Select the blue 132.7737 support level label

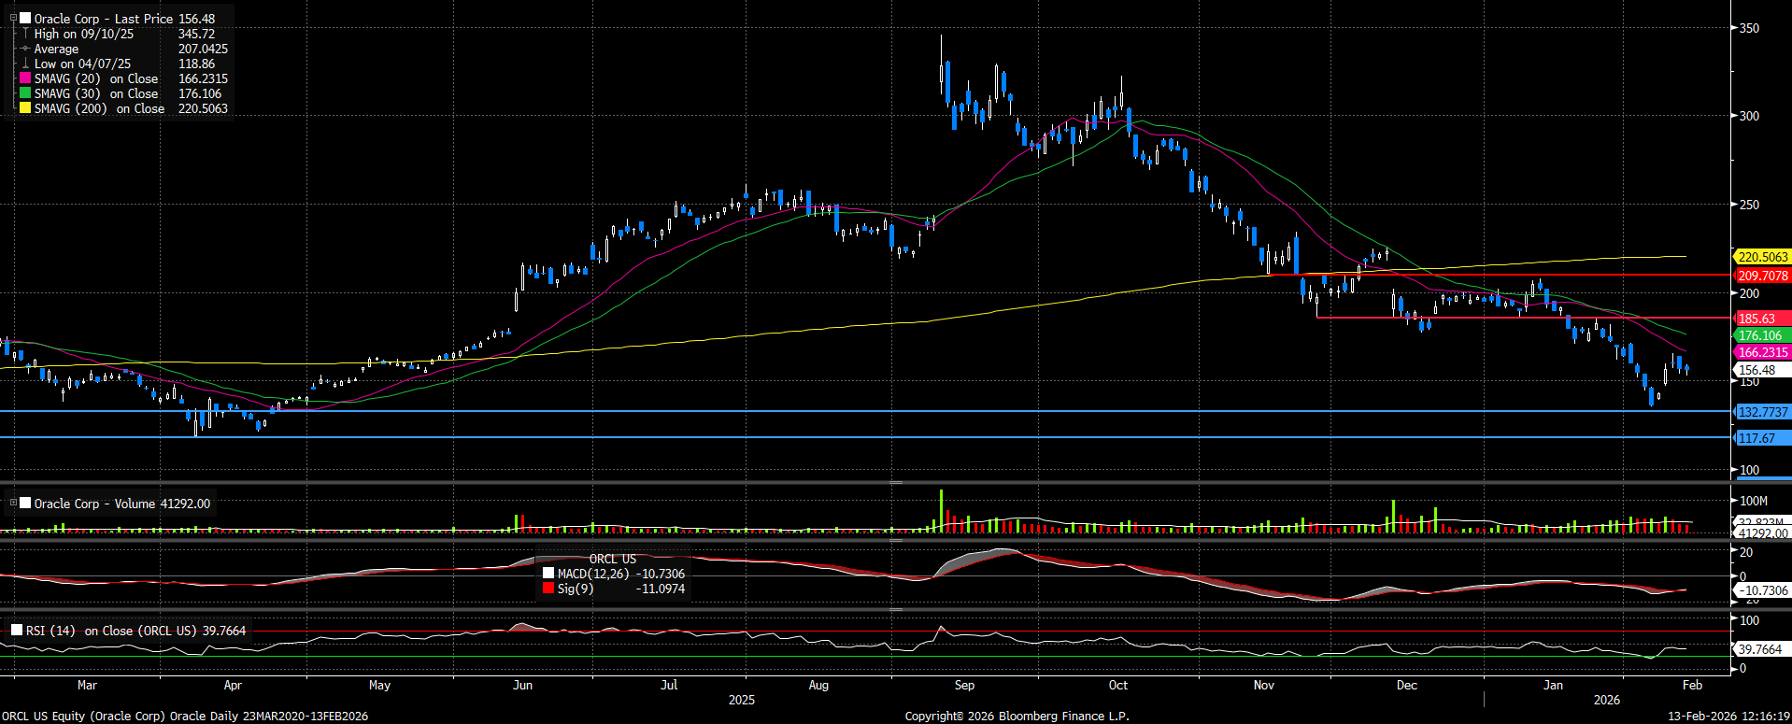tap(1762, 412)
